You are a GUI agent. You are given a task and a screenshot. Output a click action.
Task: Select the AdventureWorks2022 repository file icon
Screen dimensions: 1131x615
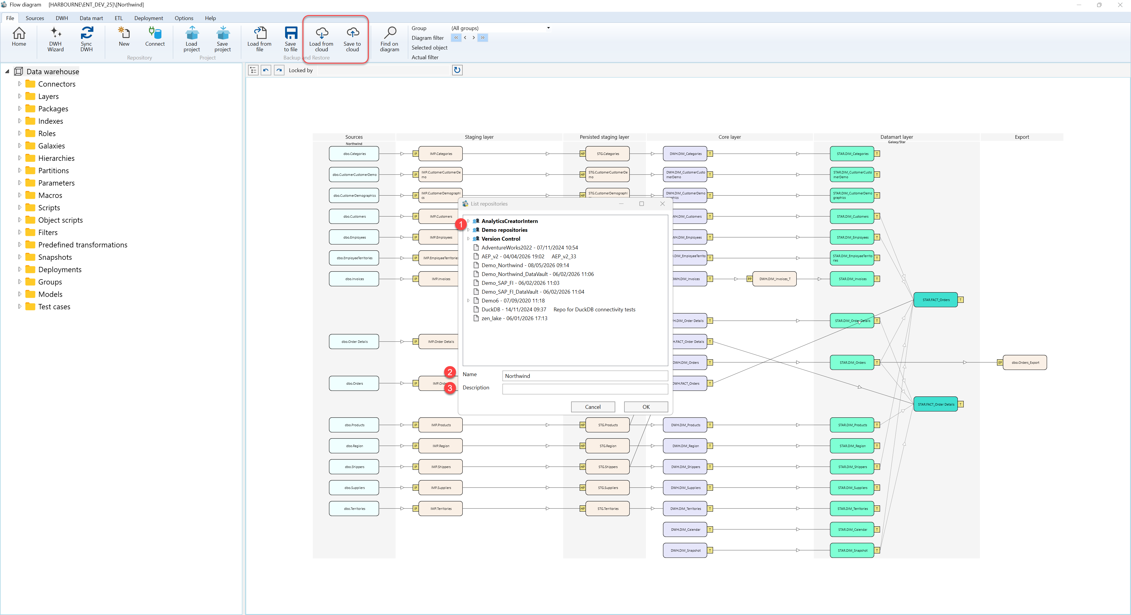click(x=476, y=248)
